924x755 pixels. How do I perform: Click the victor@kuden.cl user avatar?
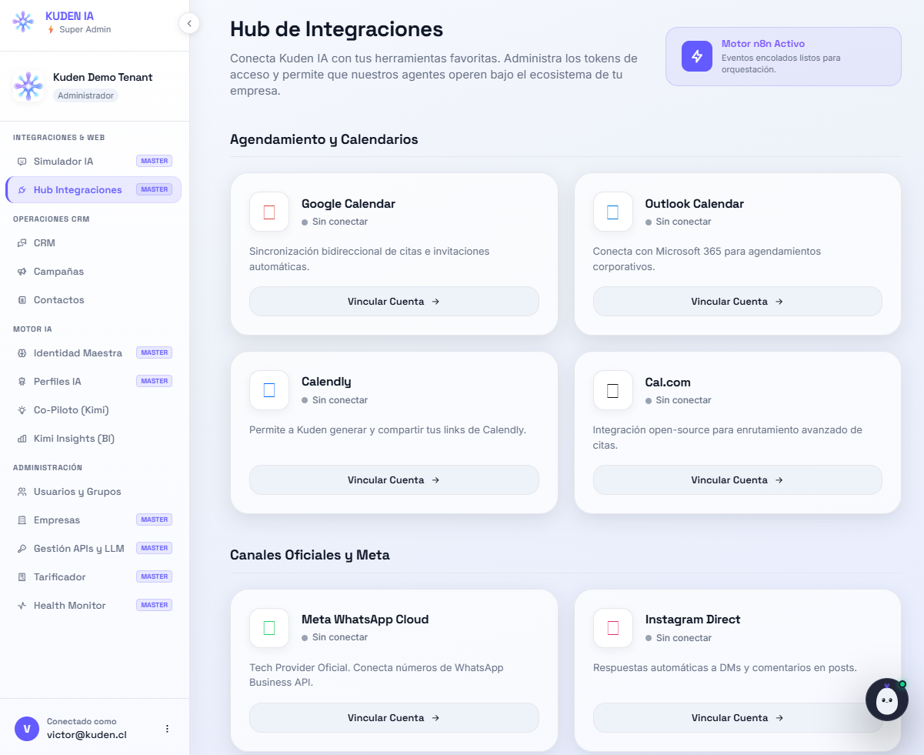click(27, 728)
